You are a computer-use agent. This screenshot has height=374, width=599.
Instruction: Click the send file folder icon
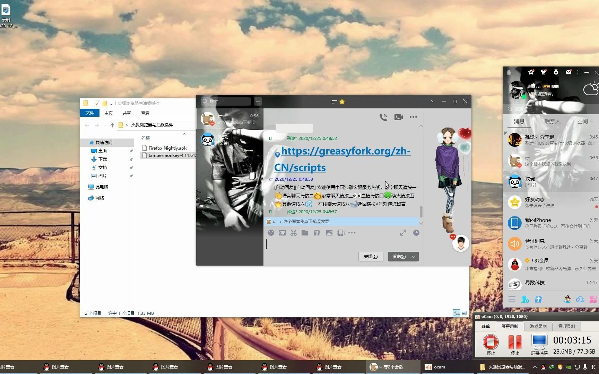point(305,233)
